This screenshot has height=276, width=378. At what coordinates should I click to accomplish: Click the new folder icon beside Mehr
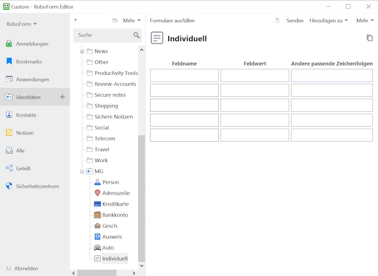115,20
